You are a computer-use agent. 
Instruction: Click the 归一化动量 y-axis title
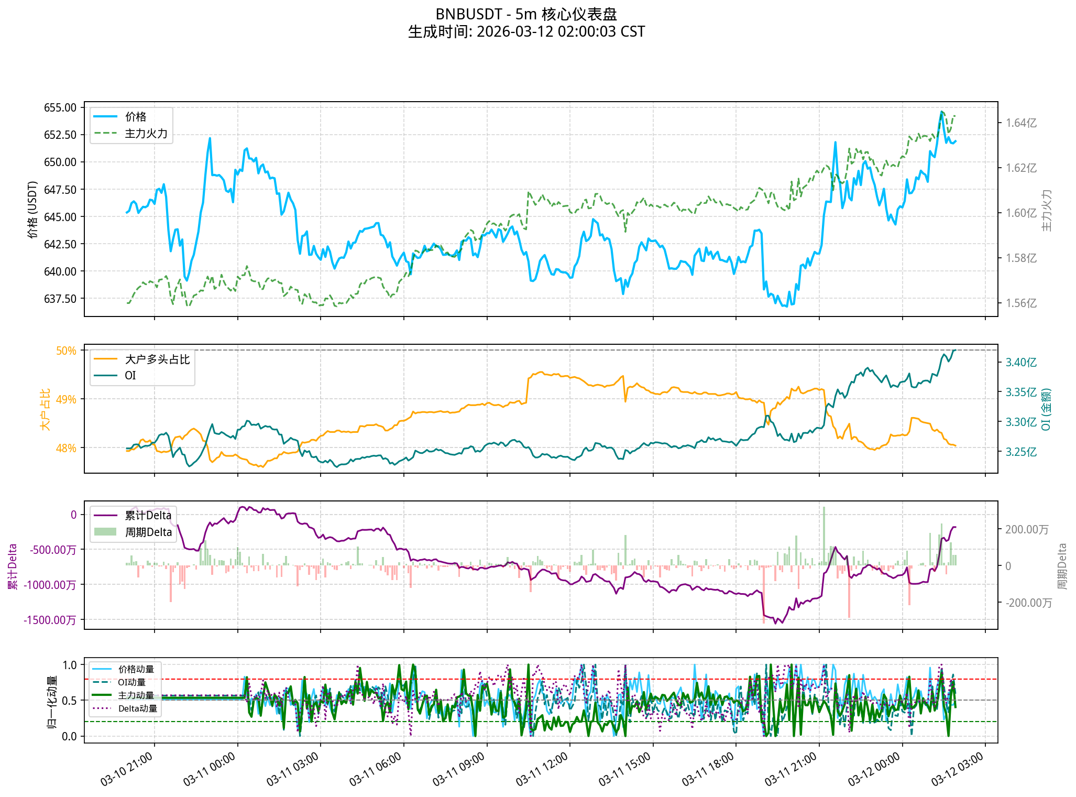(x=52, y=701)
